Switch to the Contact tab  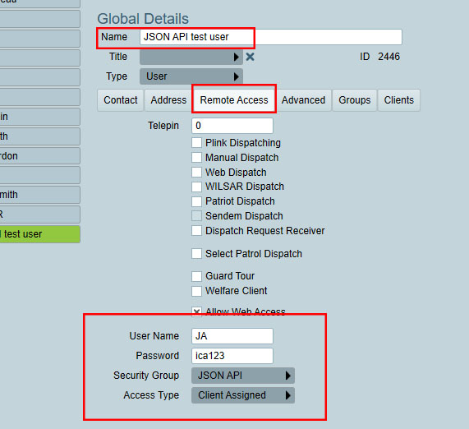[x=120, y=100]
